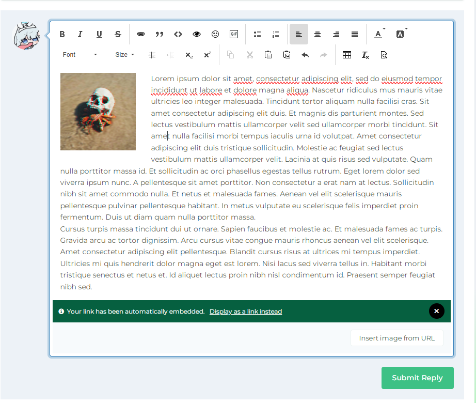Click the Copy icon
The height and width of the screenshot is (403, 476).
pos(231,55)
